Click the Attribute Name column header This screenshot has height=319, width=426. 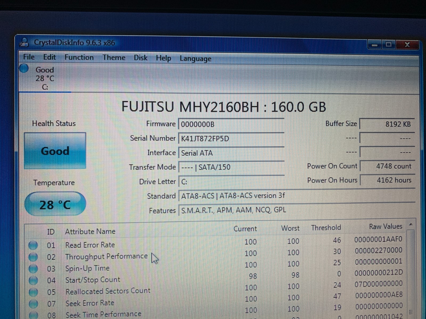click(x=90, y=231)
